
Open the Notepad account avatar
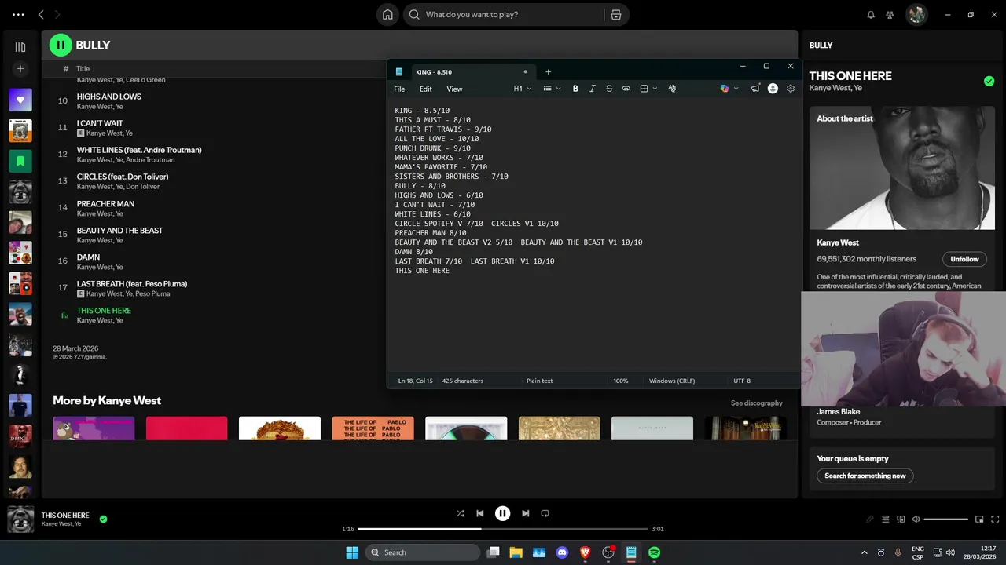point(773,89)
